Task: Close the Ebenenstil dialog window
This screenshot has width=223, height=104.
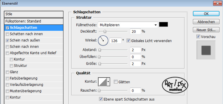Action: (217, 3)
